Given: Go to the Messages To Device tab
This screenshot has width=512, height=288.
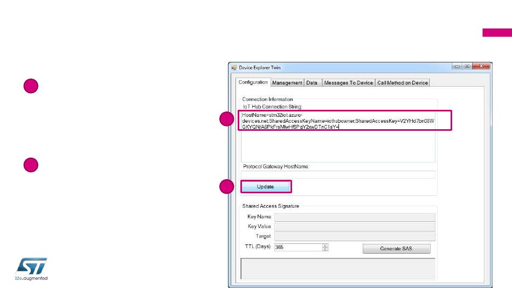Looking at the screenshot, I should 348,83.
